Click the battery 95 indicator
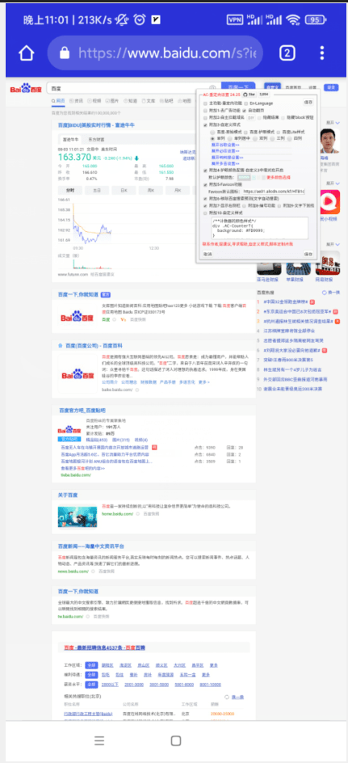The width and height of the screenshot is (348, 763). point(314,20)
